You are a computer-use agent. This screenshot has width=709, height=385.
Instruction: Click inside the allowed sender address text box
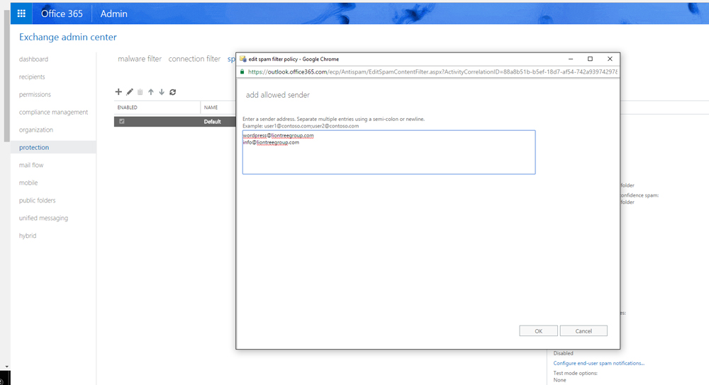[389, 152]
